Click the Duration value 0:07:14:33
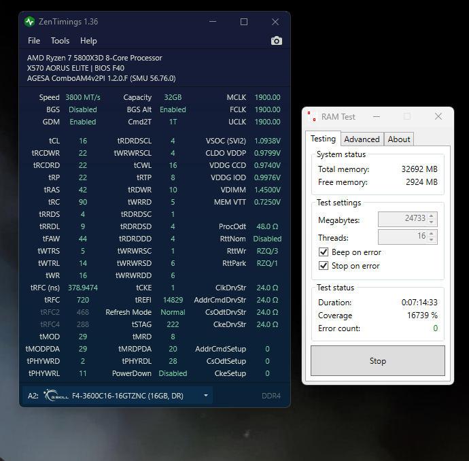Image resolution: width=469 pixels, height=461 pixels. (419, 303)
